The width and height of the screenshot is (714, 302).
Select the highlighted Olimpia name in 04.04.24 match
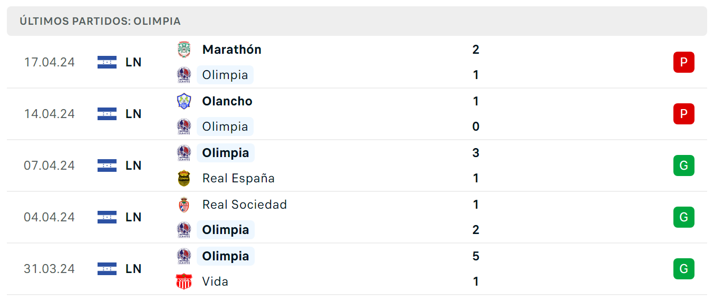pos(226,230)
